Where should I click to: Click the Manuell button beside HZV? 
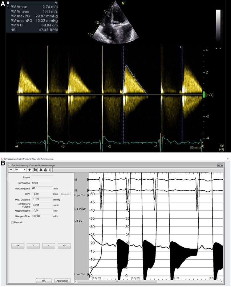pyautogui.click(x=65, y=194)
